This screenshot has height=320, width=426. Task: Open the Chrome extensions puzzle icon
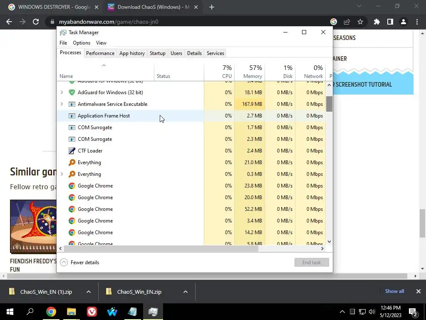tap(376, 22)
